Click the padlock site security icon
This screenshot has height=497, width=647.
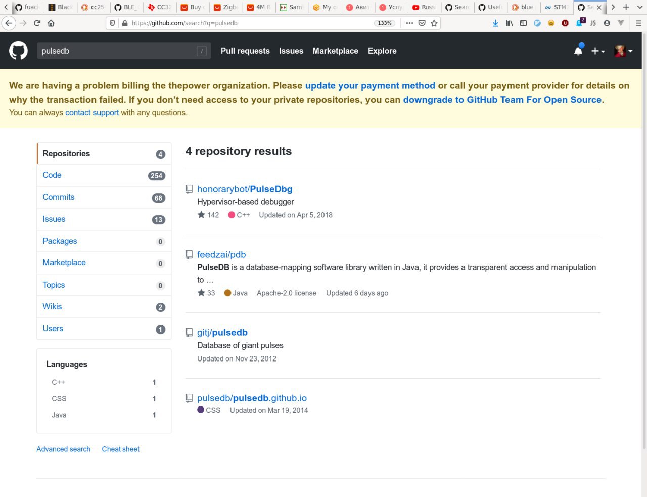pos(125,23)
